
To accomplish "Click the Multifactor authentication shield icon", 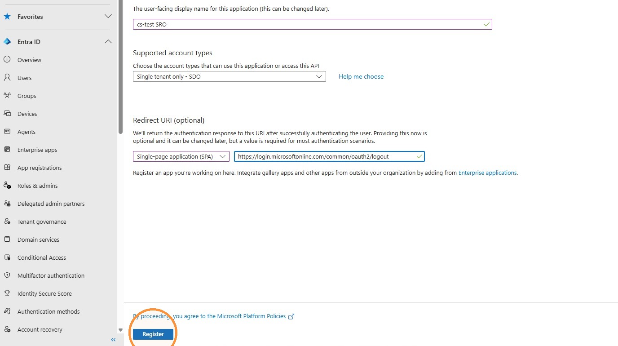I will coord(7,275).
